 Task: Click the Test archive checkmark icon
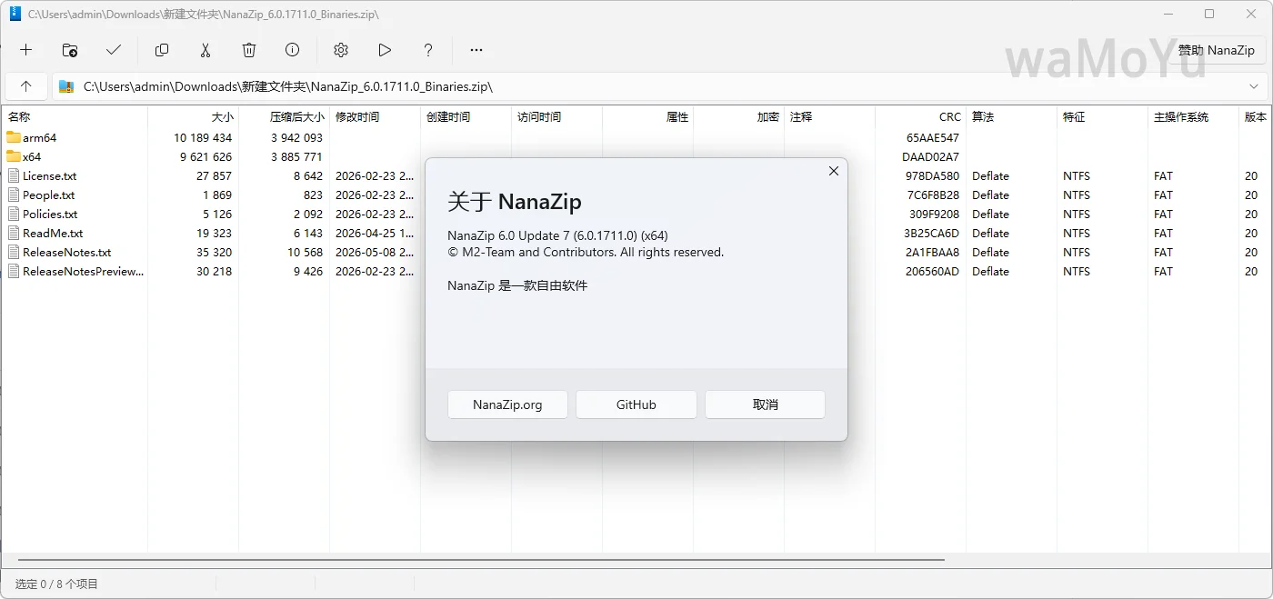click(114, 50)
